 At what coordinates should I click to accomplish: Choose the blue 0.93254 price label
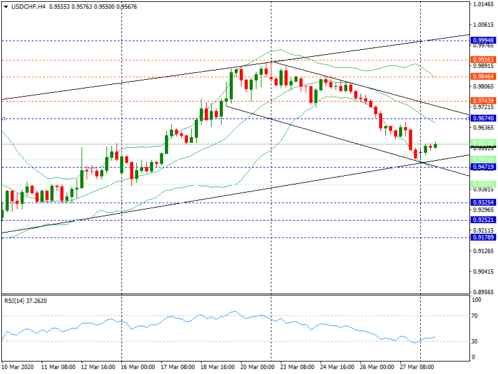pyautogui.click(x=483, y=203)
